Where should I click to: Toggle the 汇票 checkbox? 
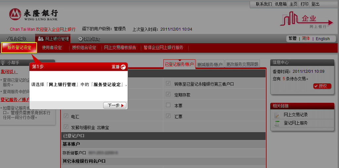[x=168, y=116]
